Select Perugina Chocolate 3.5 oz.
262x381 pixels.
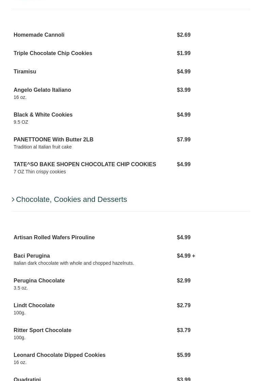click(x=39, y=281)
